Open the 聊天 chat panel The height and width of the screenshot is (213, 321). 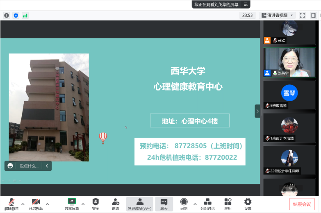tap(164, 204)
